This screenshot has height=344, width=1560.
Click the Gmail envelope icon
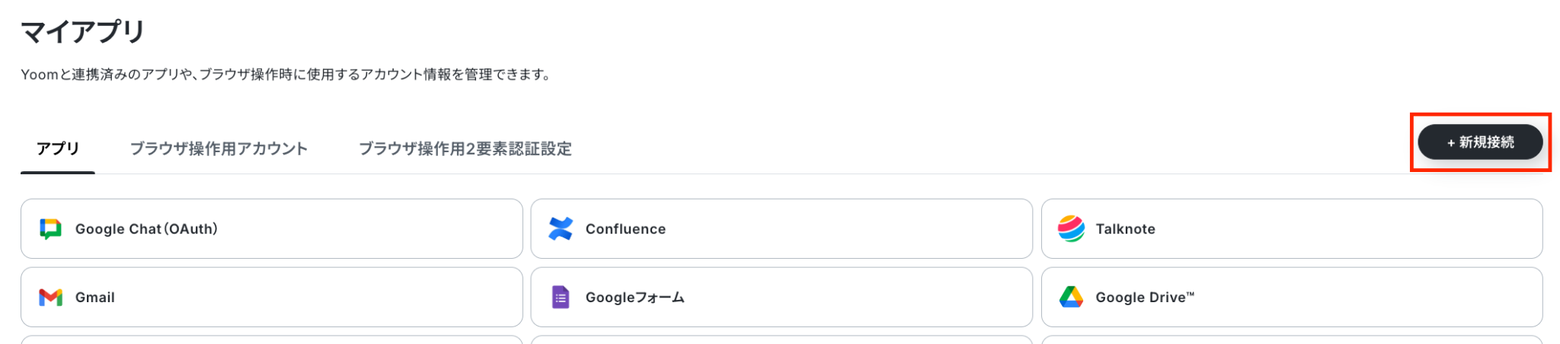50,298
